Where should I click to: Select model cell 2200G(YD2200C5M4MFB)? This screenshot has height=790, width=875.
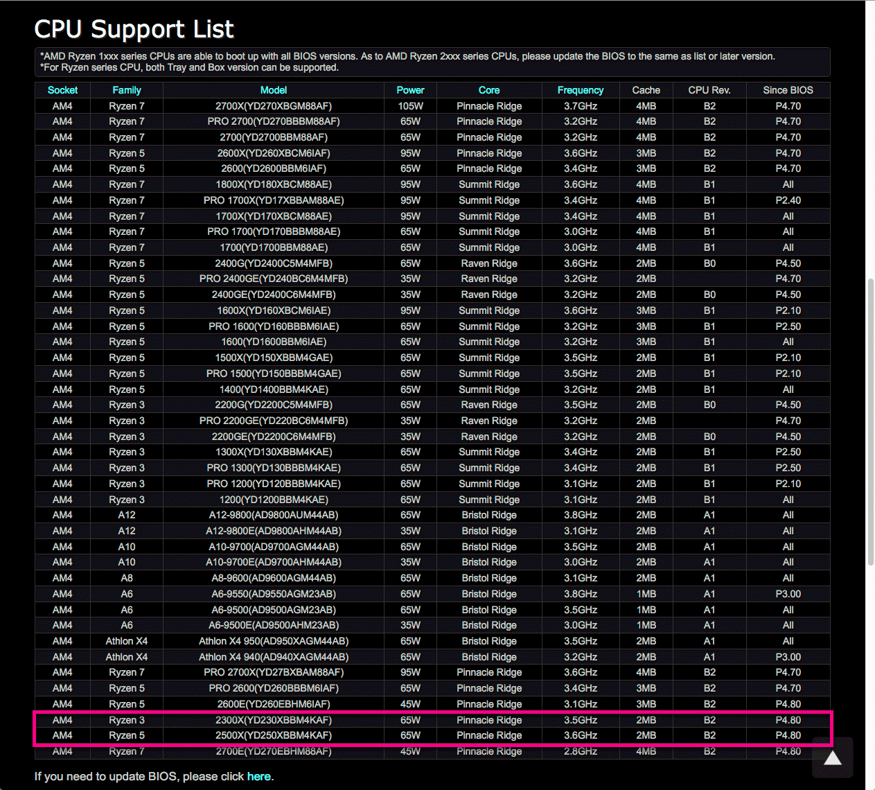coord(274,405)
